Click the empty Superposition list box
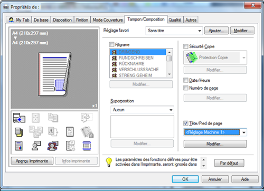The height and width of the screenshot is (191, 264). tap(142, 127)
